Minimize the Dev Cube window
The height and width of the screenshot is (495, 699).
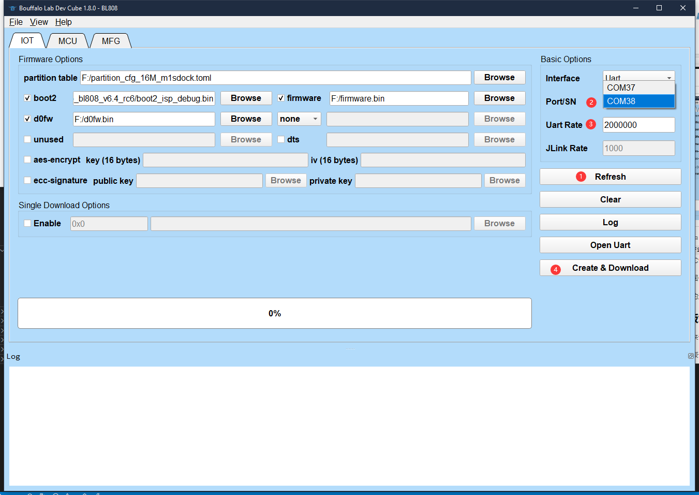coord(636,8)
